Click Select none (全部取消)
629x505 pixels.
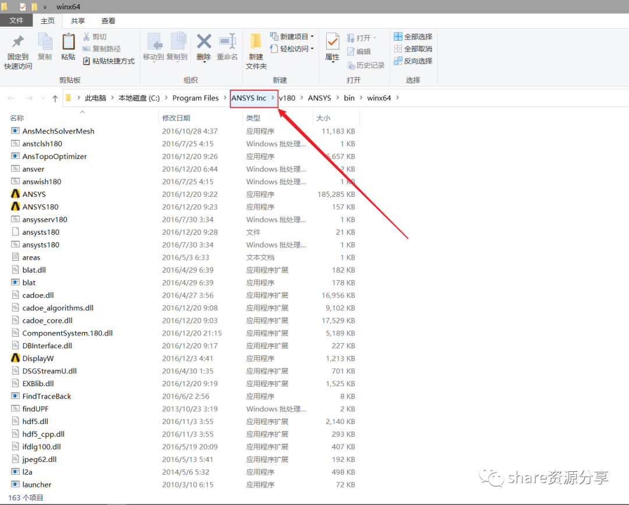[413, 48]
